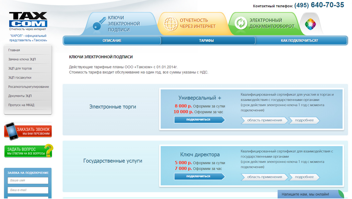Image resolution: width=352 pixels, height=199 pixels.
Task: Click the Заказать звонок button
Action: (x=28, y=131)
